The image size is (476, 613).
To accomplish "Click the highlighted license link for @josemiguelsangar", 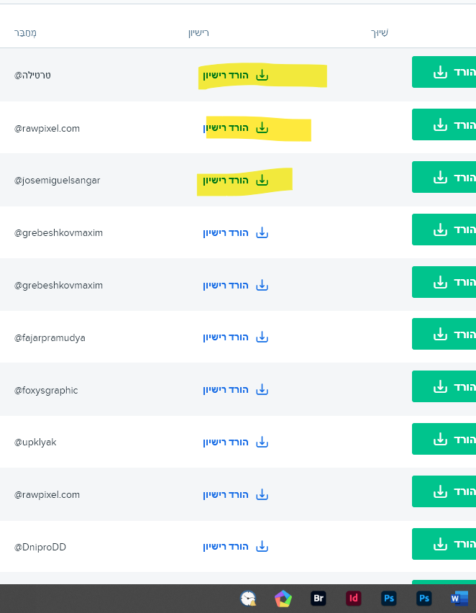I will click(236, 180).
